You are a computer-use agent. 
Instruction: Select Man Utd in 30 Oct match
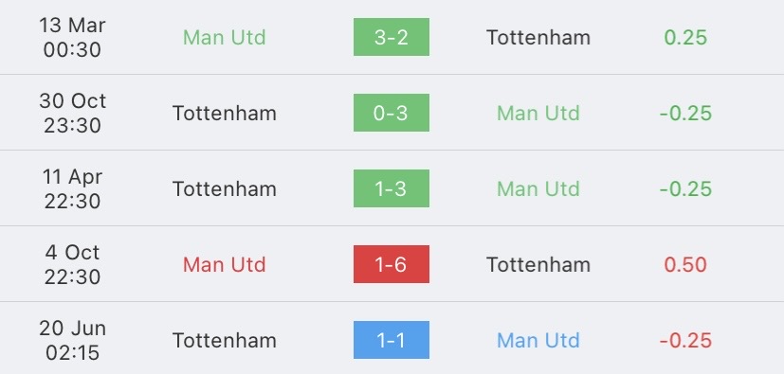click(x=538, y=114)
